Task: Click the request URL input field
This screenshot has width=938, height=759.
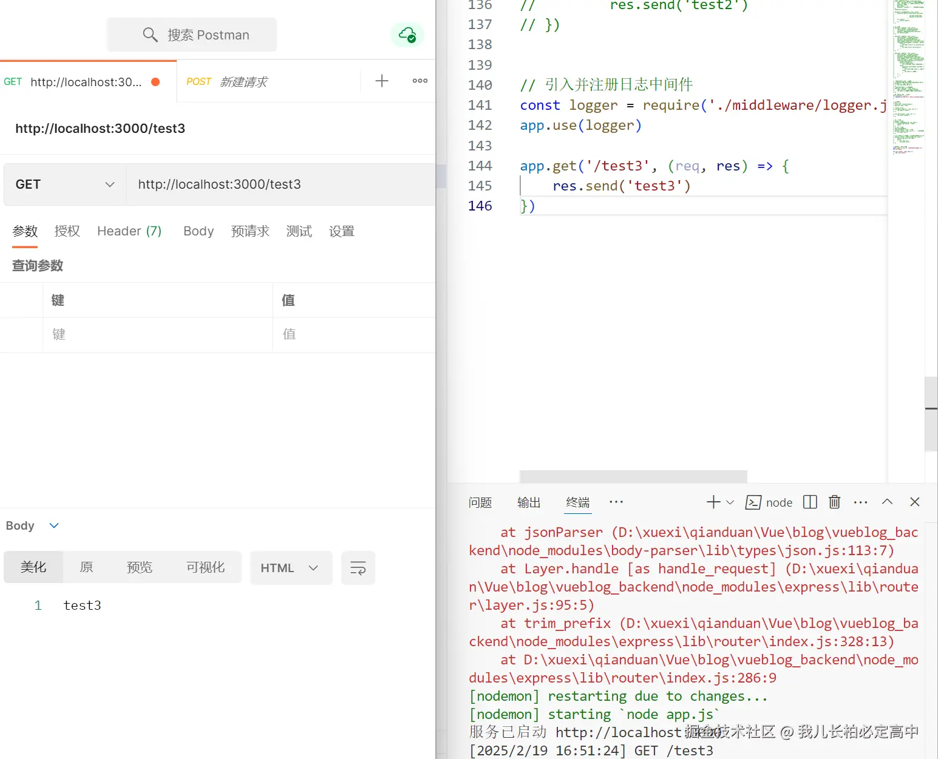Action: (280, 184)
